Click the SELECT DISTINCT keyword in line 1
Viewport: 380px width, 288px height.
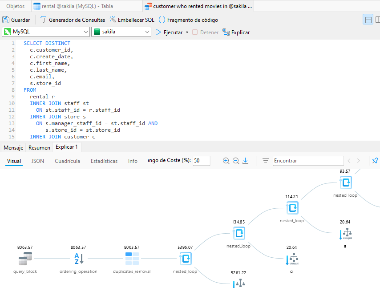point(47,43)
